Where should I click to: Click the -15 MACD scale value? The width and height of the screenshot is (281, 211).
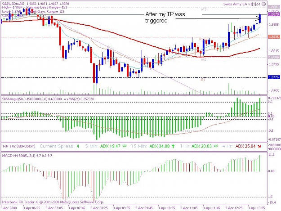271,197
